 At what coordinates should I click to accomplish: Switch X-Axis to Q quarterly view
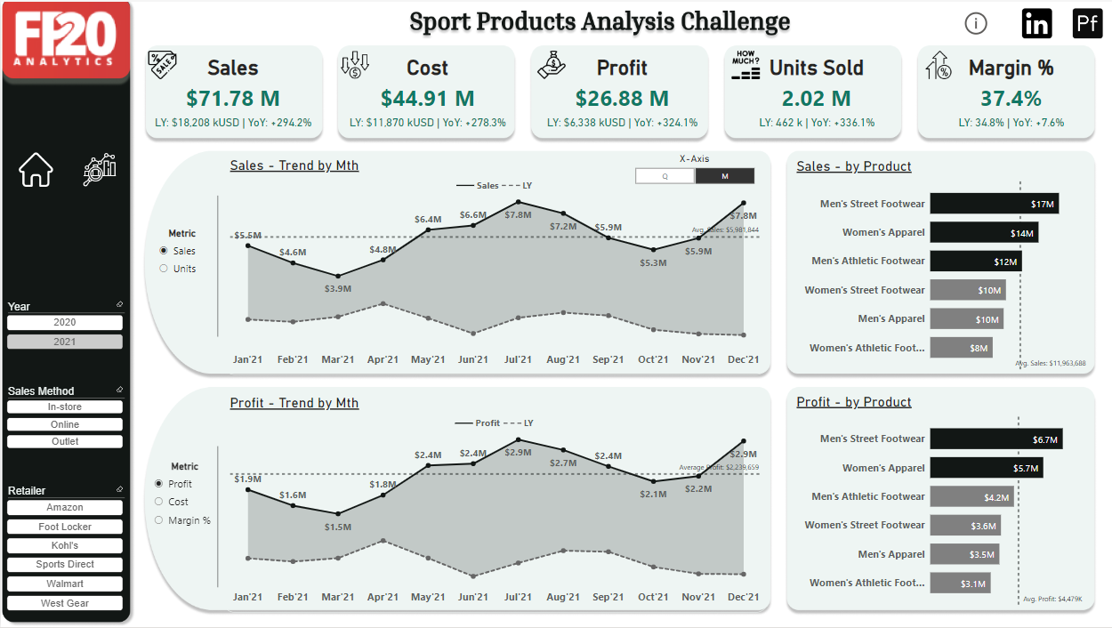[665, 176]
